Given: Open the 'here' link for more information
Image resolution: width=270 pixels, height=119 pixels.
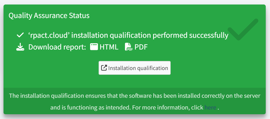Looking at the screenshot, I should point(210,107).
